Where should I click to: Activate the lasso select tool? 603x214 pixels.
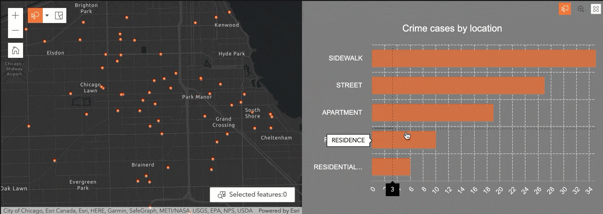35,16
